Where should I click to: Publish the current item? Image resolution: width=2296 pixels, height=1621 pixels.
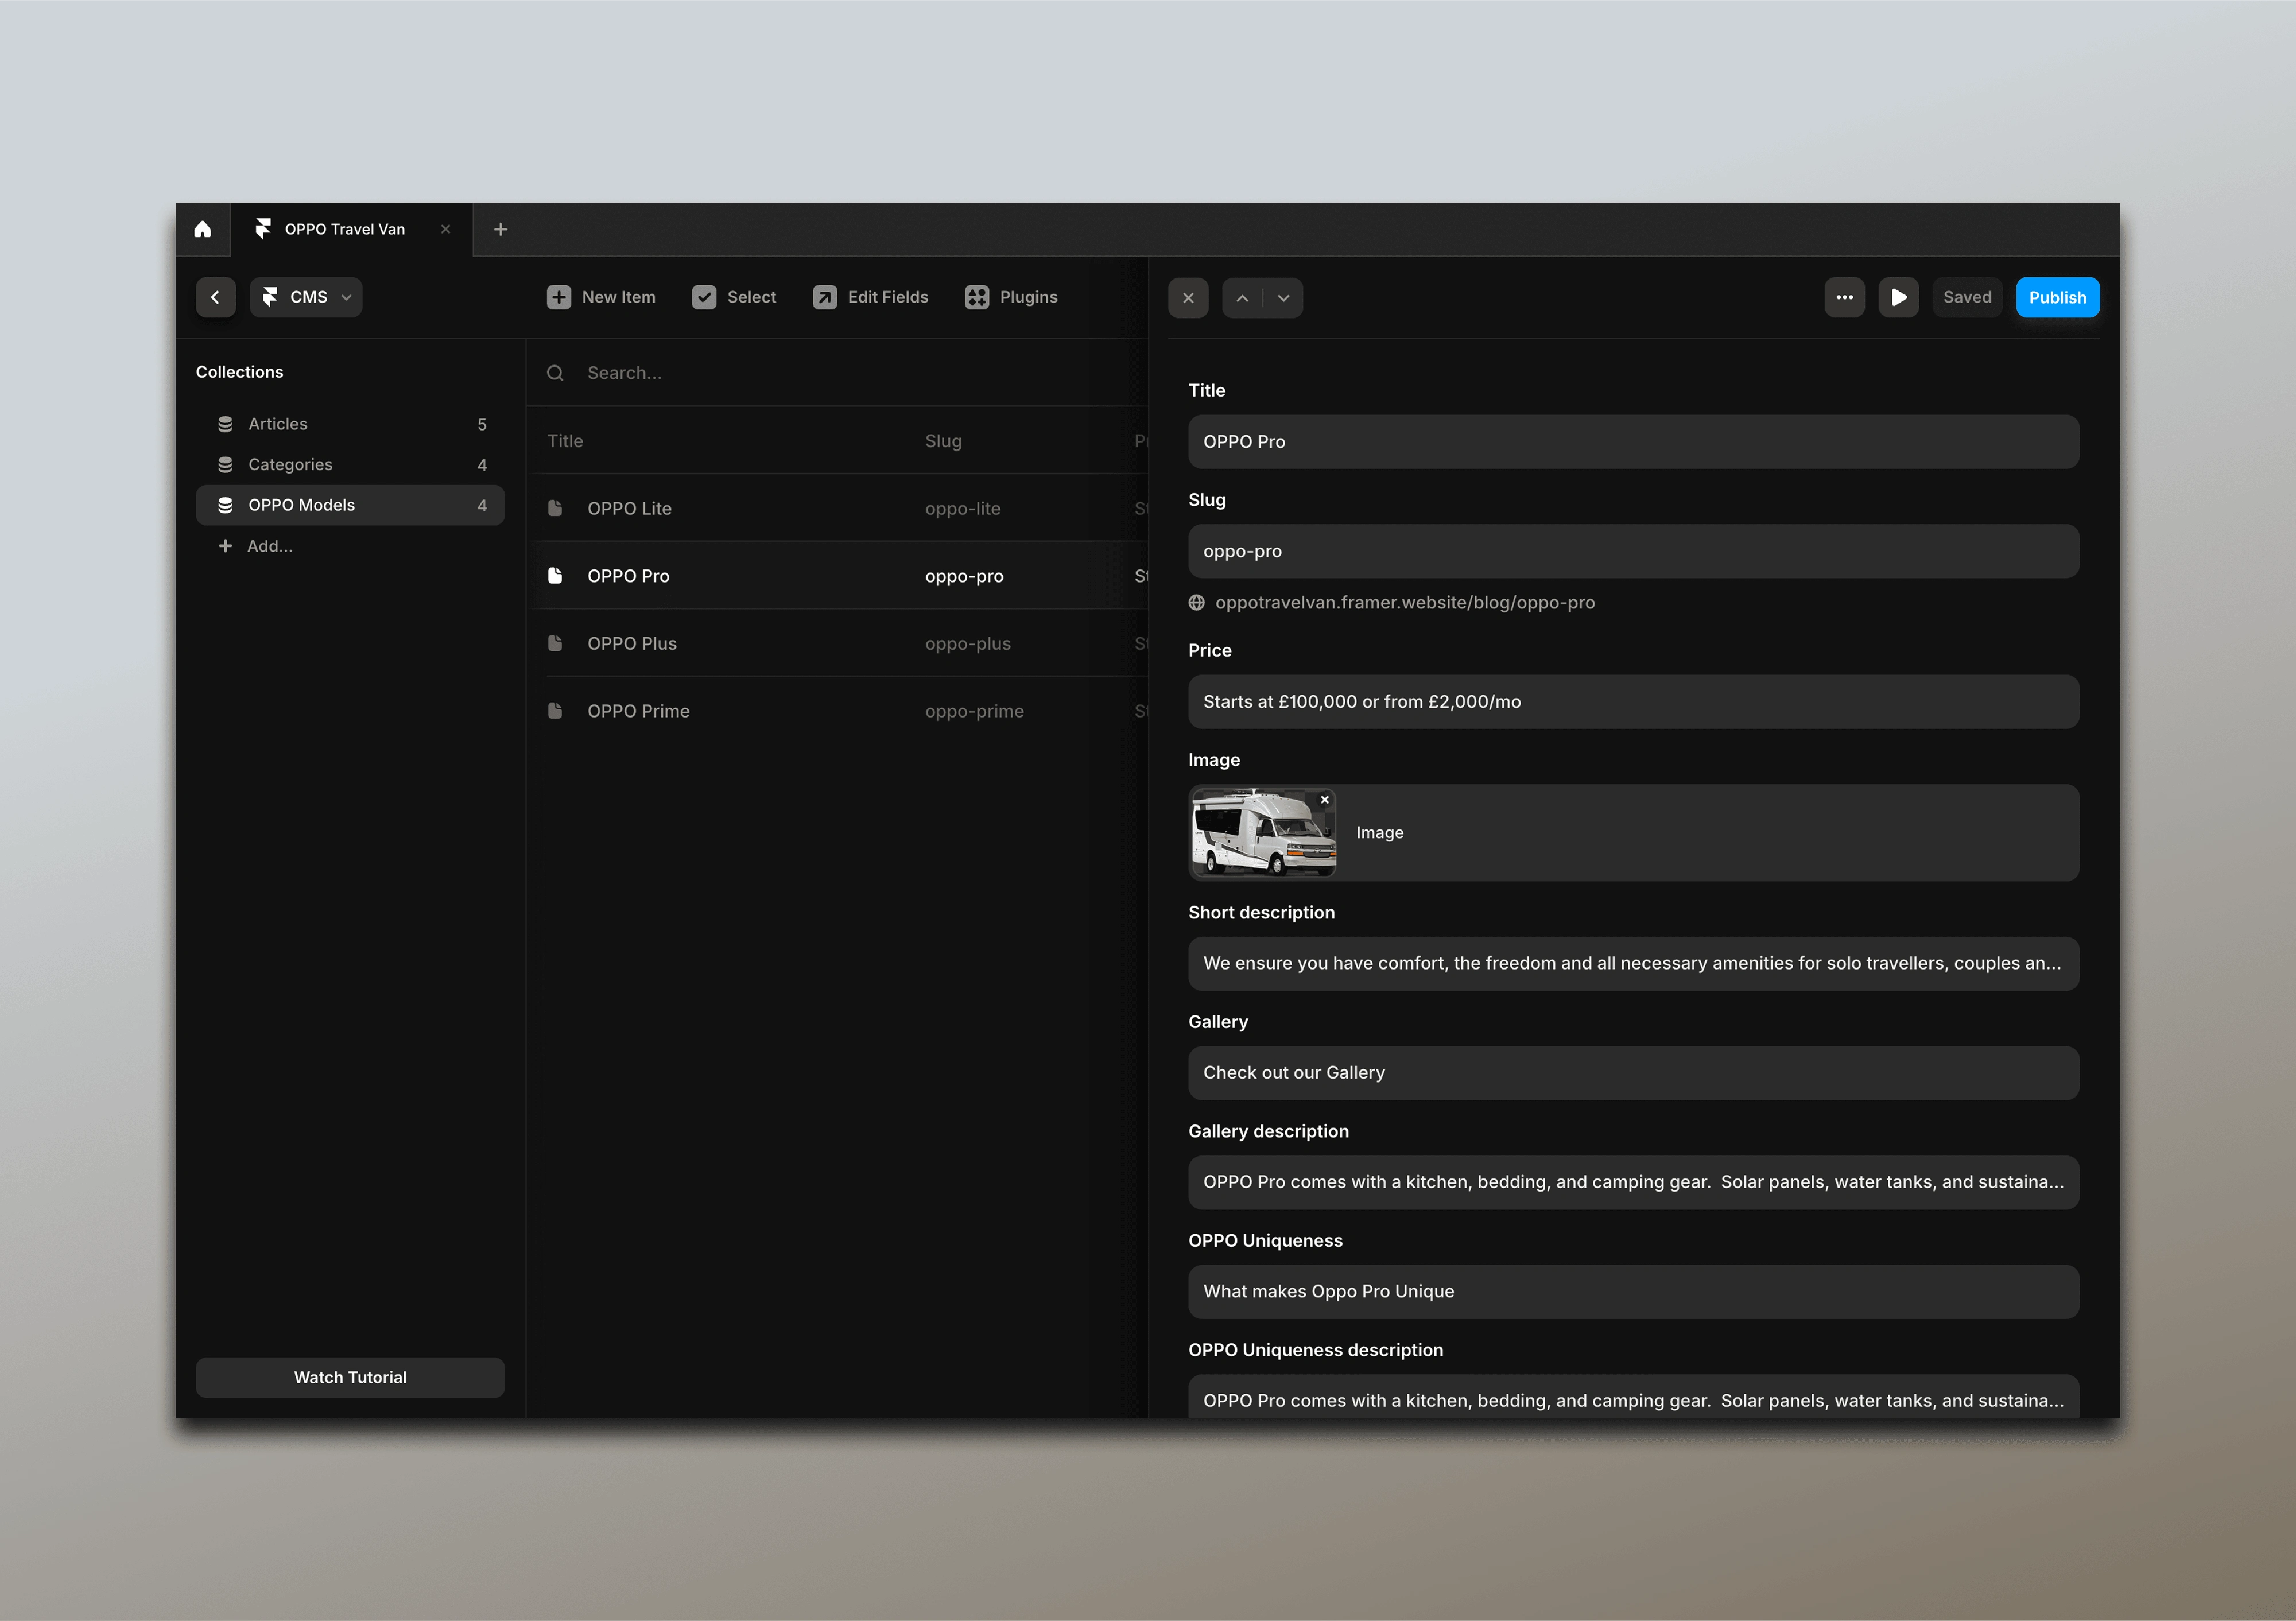(2057, 297)
